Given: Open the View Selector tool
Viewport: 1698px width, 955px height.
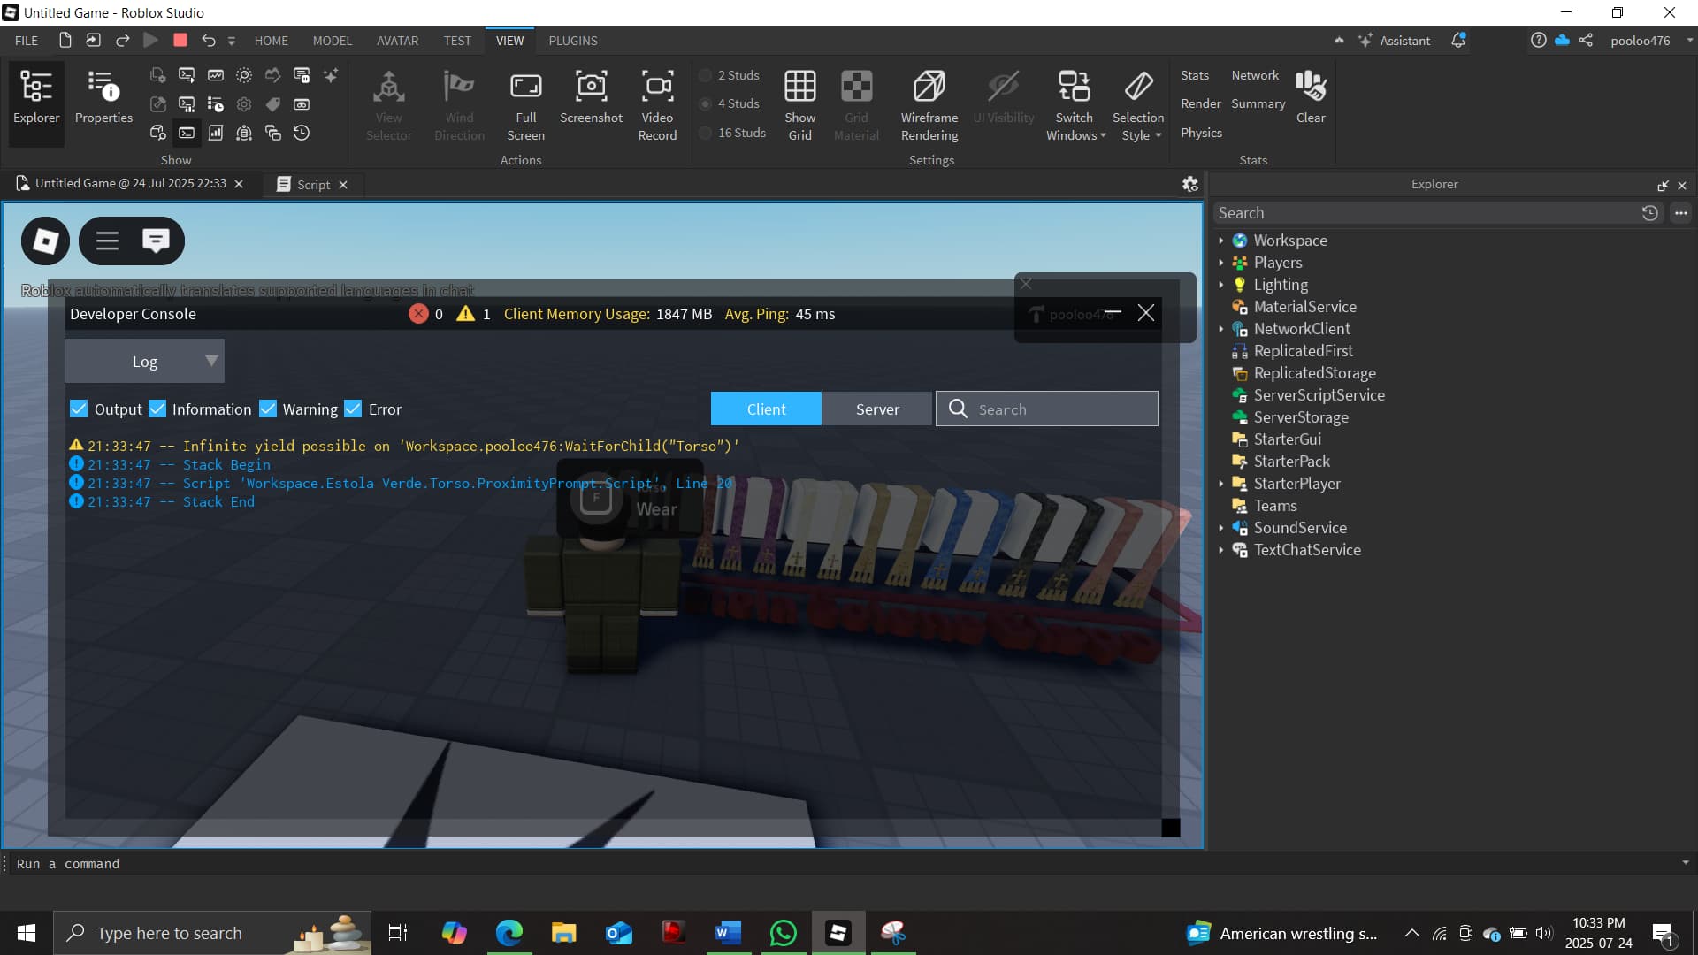Looking at the screenshot, I should (x=389, y=102).
